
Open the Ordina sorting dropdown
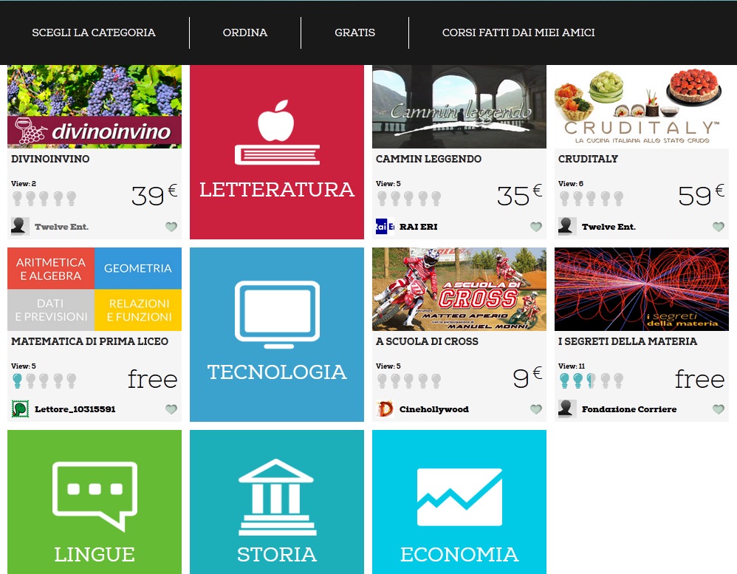[x=245, y=33]
